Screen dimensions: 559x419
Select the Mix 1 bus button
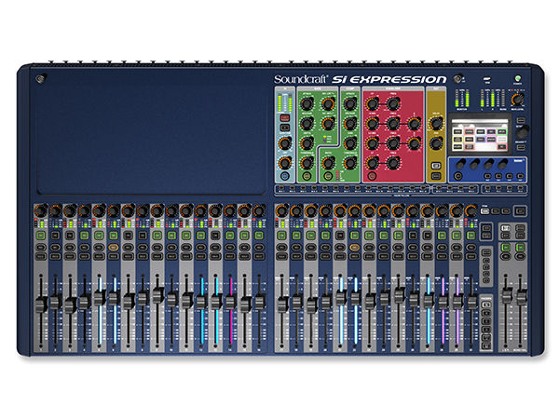(x=281, y=188)
